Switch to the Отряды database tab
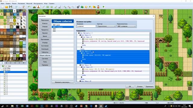 pos(45,43)
